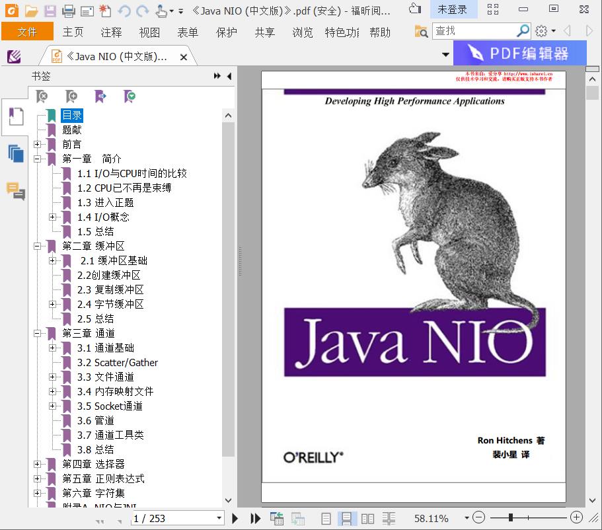Switch to the 主页 ribbon tab
Screen dimensions: 602x530
[x=73, y=32]
